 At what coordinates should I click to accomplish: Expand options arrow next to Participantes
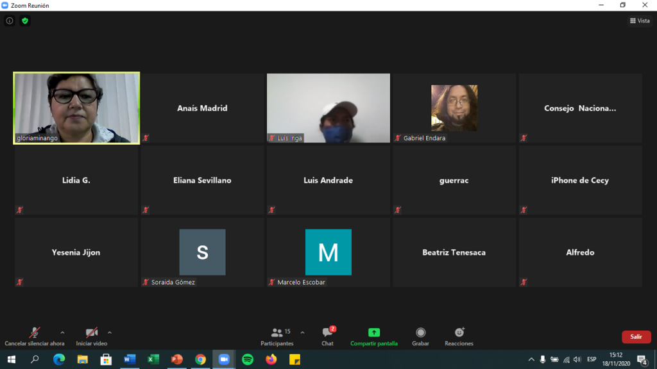coord(302,332)
